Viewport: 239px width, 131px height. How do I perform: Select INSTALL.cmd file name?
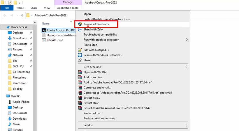point(55,40)
